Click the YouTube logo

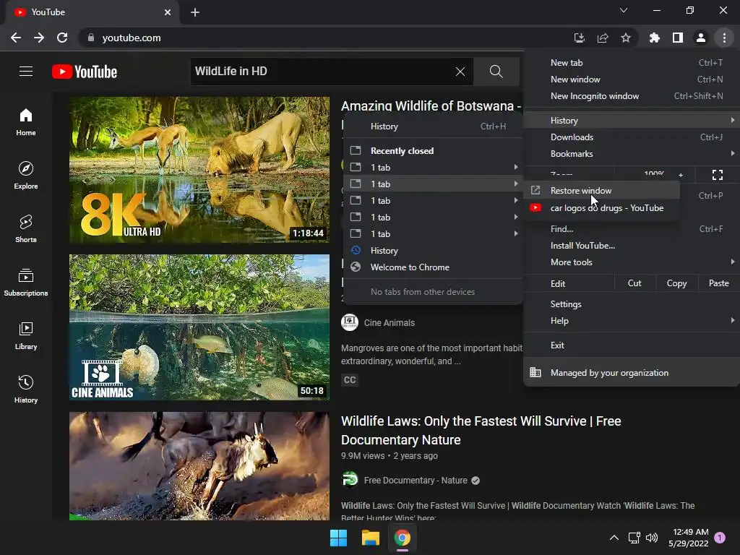85,72
